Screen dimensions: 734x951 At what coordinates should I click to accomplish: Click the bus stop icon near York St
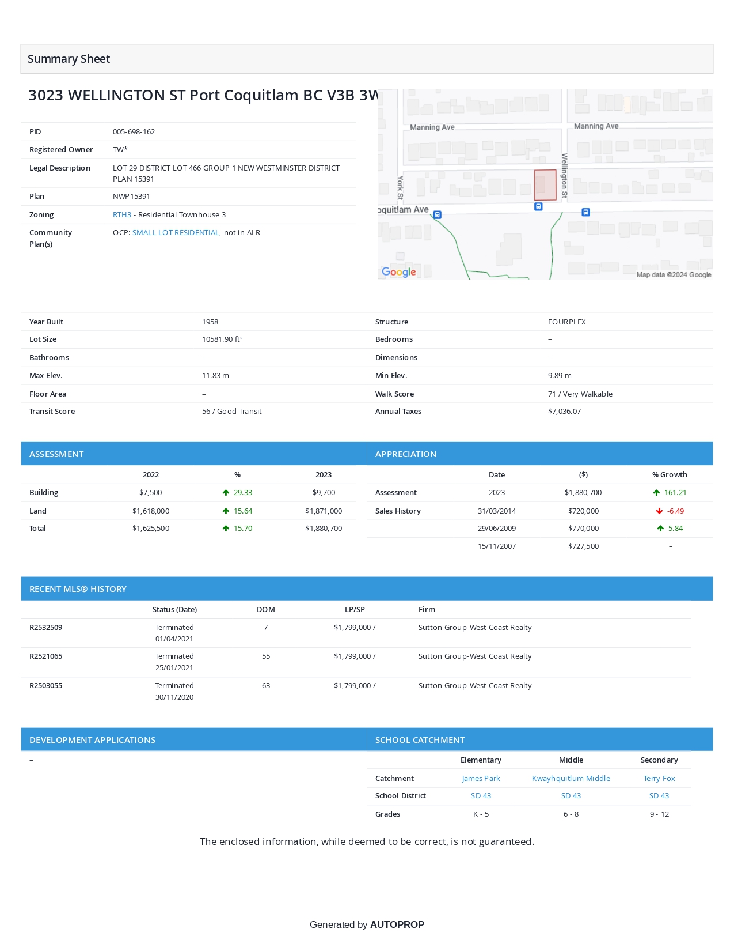pyautogui.click(x=438, y=215)
